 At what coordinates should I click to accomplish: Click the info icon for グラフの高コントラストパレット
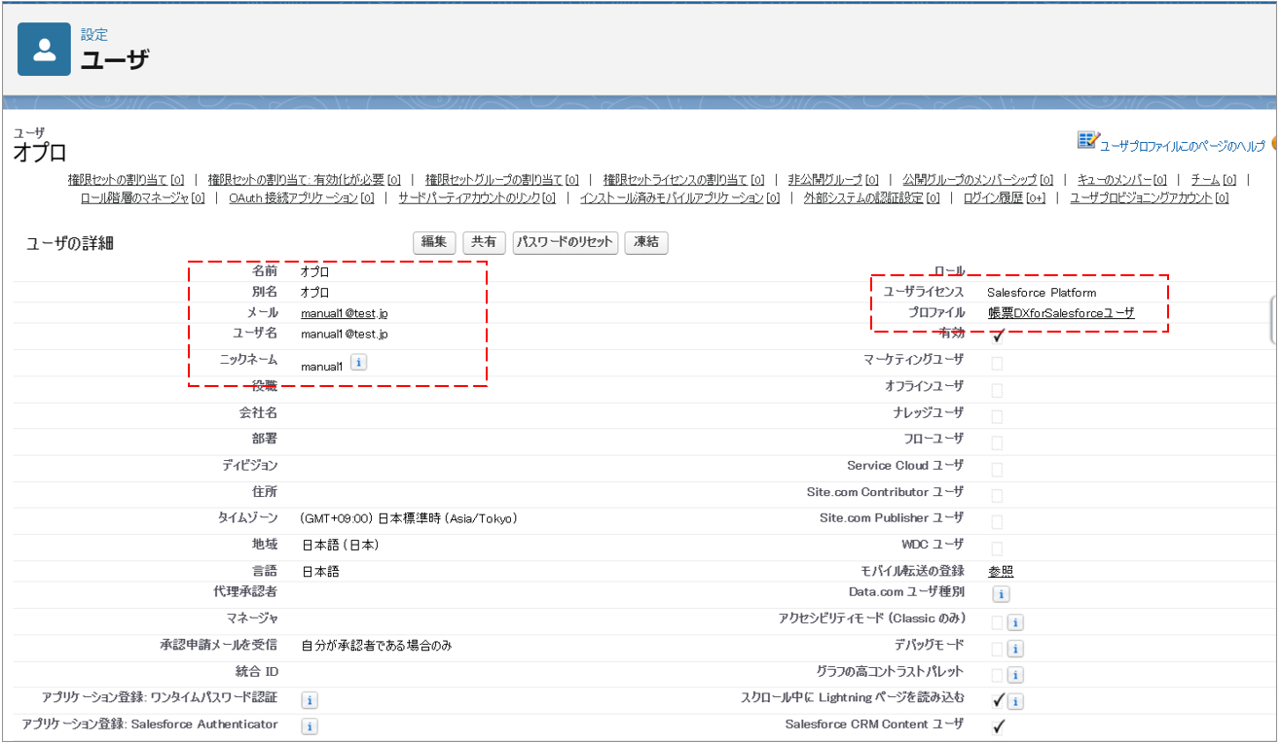[1014, 675]
